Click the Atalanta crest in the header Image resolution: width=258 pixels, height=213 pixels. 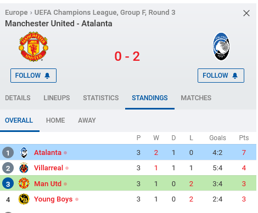[221, 47]
